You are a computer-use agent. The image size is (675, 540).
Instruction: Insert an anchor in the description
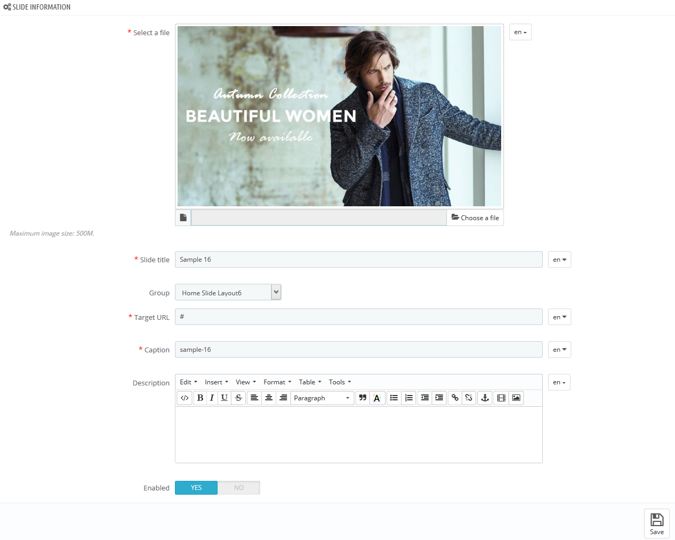click(x=485, y=398)
